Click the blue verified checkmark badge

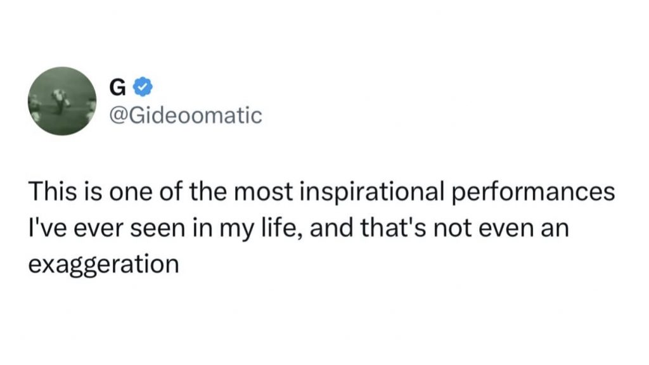pyautogui.click(x=143, y=87)
